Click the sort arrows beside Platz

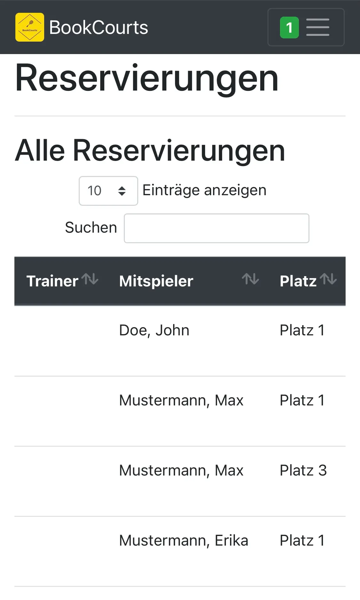click(328, 279)
